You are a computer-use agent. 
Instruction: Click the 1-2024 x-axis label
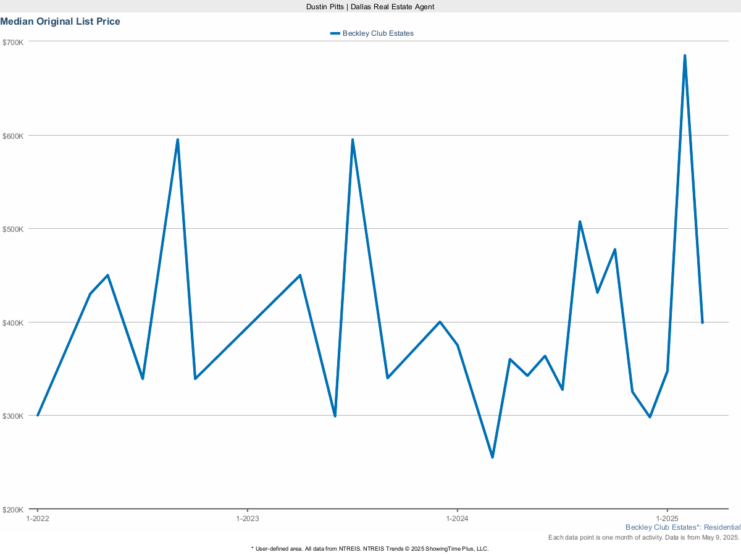457,519
